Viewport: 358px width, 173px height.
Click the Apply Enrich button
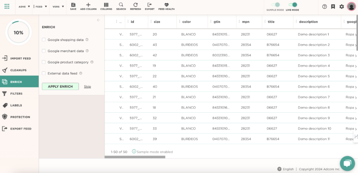60,86
